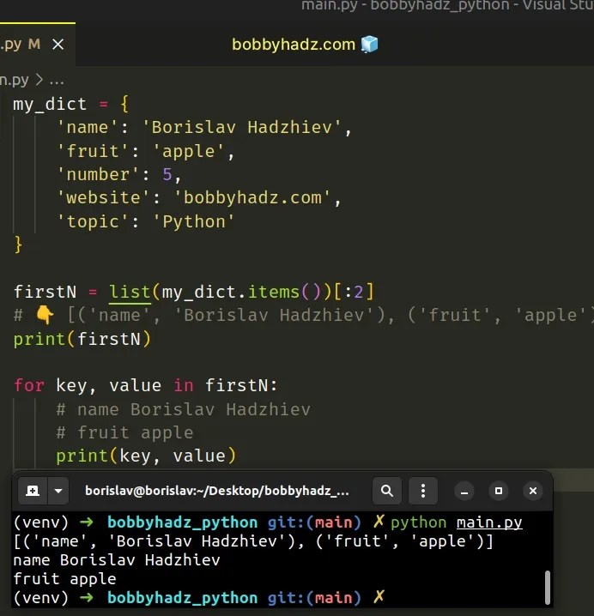Screen dimensions: 594x616
Task: Click the terminal title borislav@borislav path
Action: pos(217,491)
